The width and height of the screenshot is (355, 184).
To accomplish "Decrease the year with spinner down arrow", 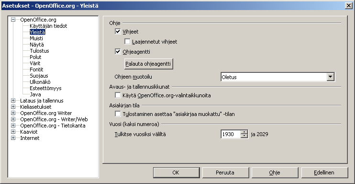I will click(x=244, y=136).
